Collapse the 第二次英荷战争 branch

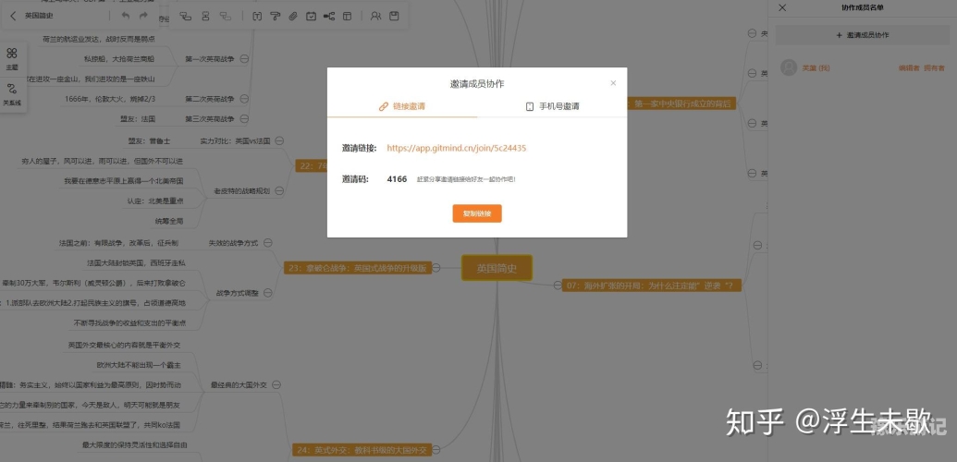tap(244, 99)
